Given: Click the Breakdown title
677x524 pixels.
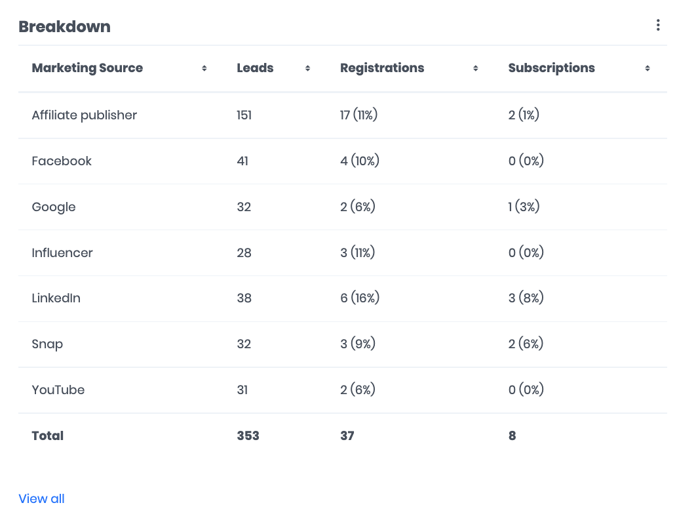Looking at the screenshot, I should 65,26.
